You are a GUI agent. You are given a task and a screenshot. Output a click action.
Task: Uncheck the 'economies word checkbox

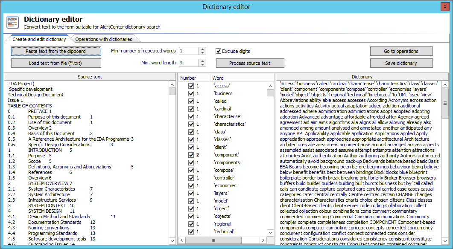(x=191, y=185)
